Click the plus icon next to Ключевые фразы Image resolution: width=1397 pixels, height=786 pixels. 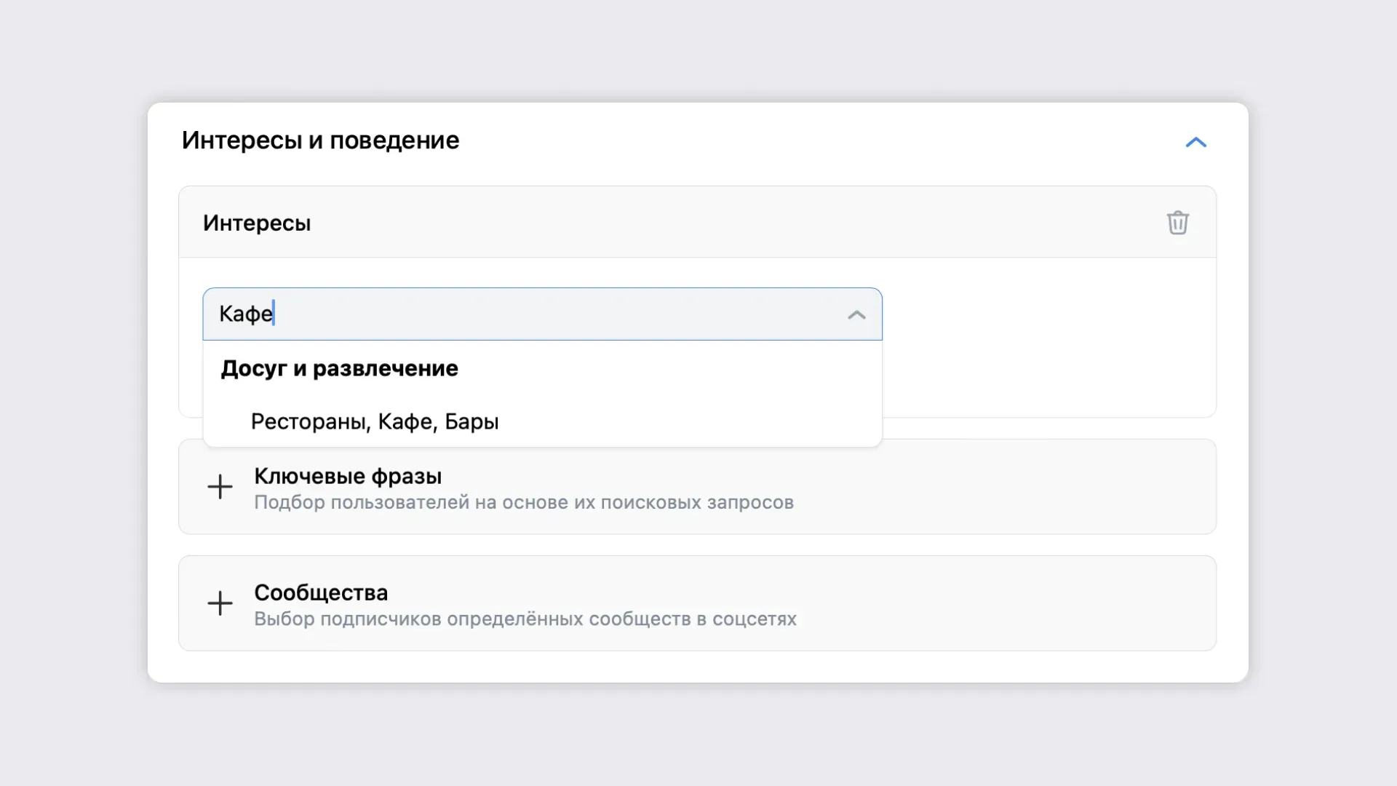click(x=220, y=486)
